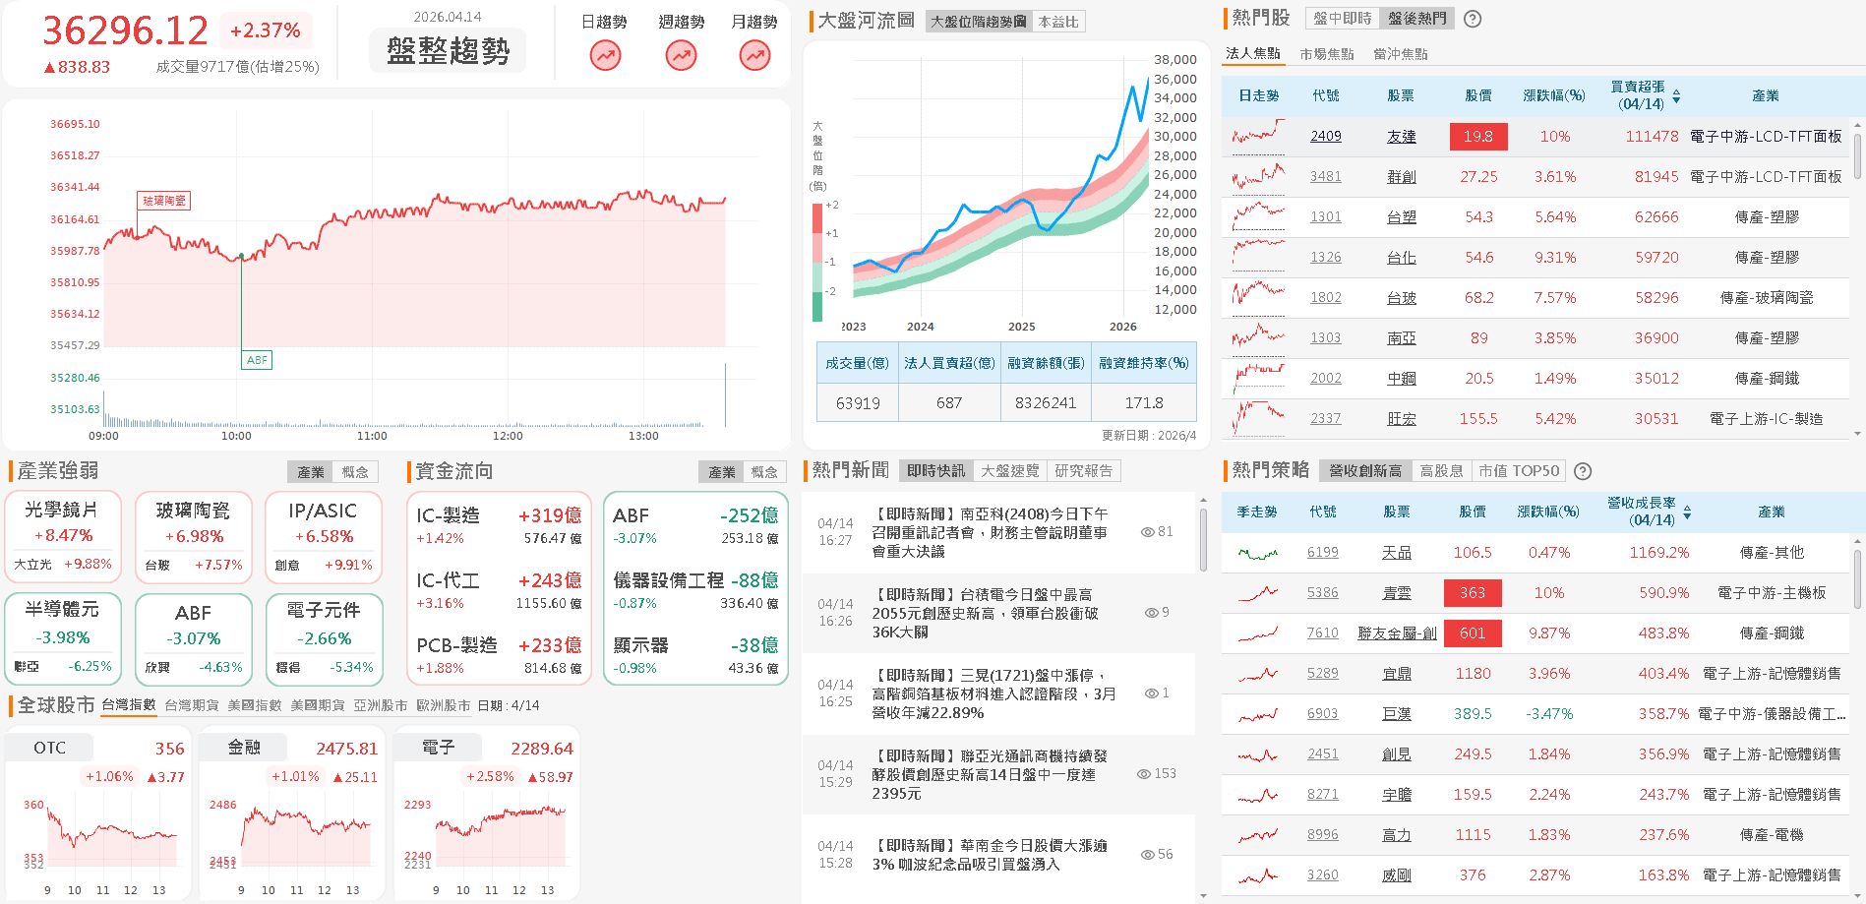Select the 台灣期貨 global markets tab
The image size is (1866, 904).
(192, 705)
